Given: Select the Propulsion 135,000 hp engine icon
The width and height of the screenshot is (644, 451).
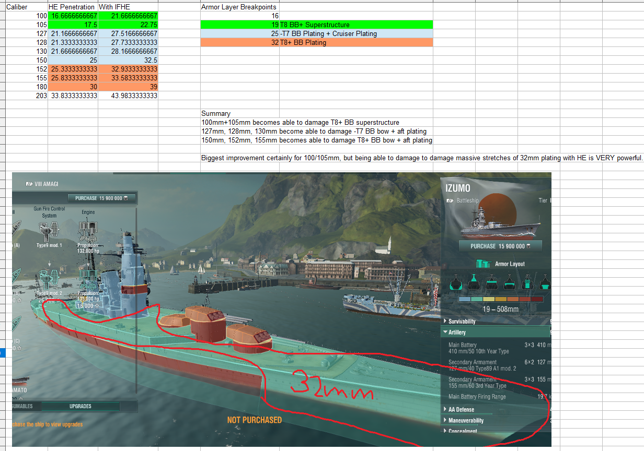Looking at the screenshot, I should click(88, 280).
